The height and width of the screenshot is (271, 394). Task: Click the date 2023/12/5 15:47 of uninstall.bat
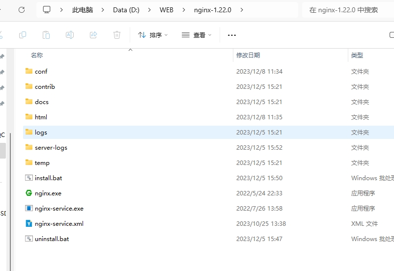point(259,239)
